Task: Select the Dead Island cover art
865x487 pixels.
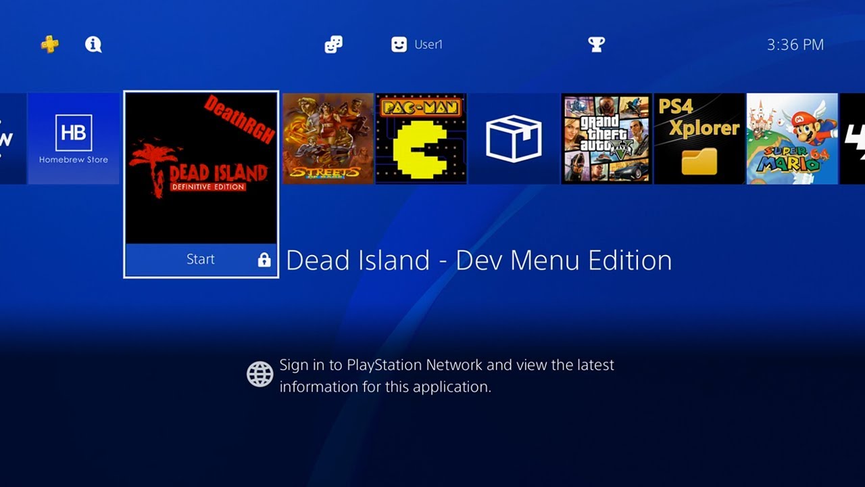Action: pyautogui.click(x=201, y=168)
